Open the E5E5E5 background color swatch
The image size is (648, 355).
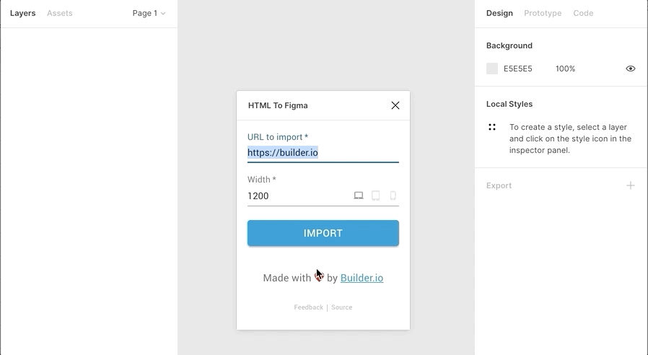tap(492, 69)
